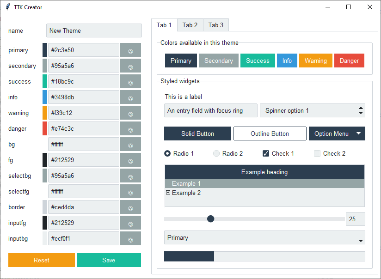The height and width of the screenshot is (279, 381).
Task: Save the theme with Save button
Action: 109,260
